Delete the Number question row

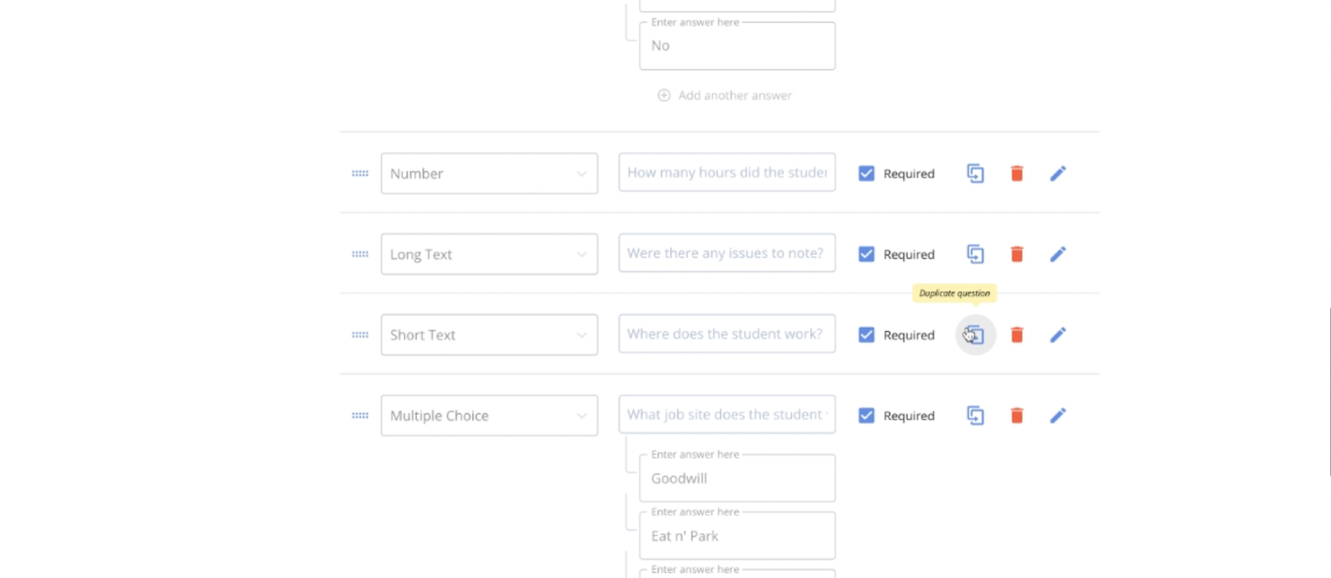(x=1017, y=174)
